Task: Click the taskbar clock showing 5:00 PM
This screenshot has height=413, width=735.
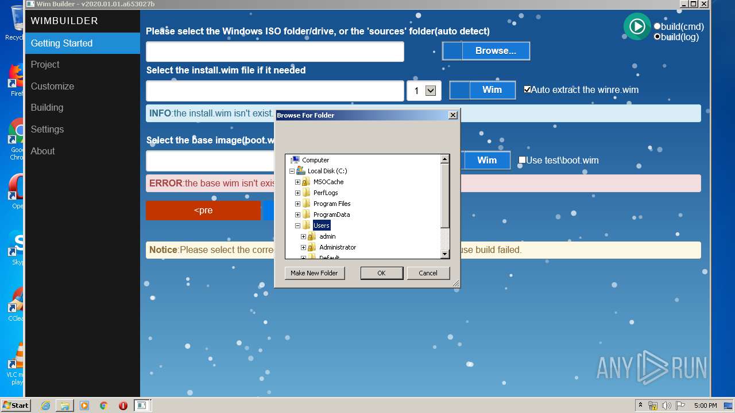Action: point(705,406)
